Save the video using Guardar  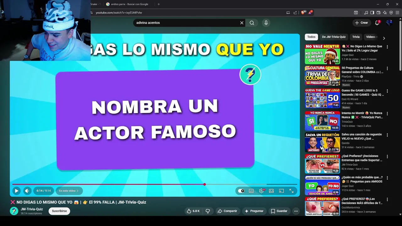click(279, 211)
